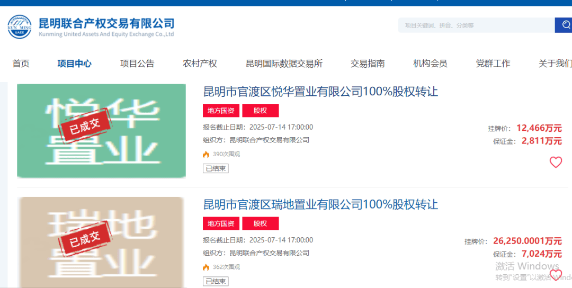Click 已结束 status badge of 悦华置业
This screenshot has height=288, width=572.
(216, 168)
